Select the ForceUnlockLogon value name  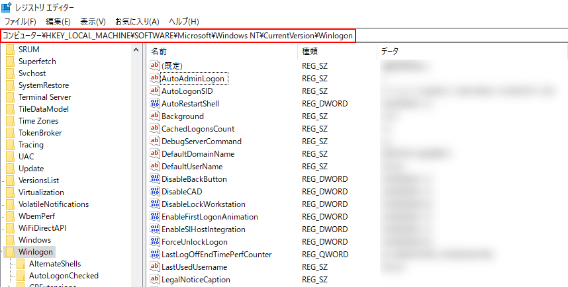tap(195, 242)
